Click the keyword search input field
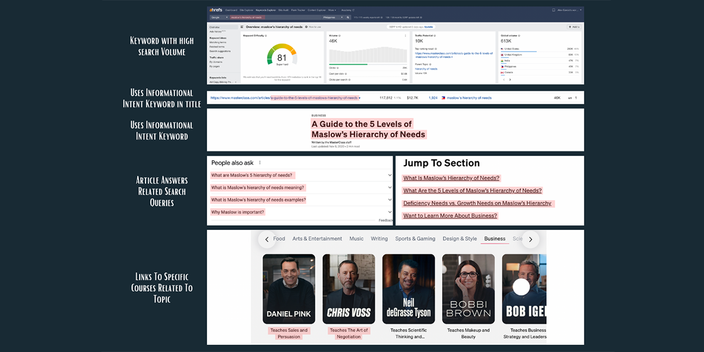The width and height of the screenshot is (704, 352). click(275, 18)
